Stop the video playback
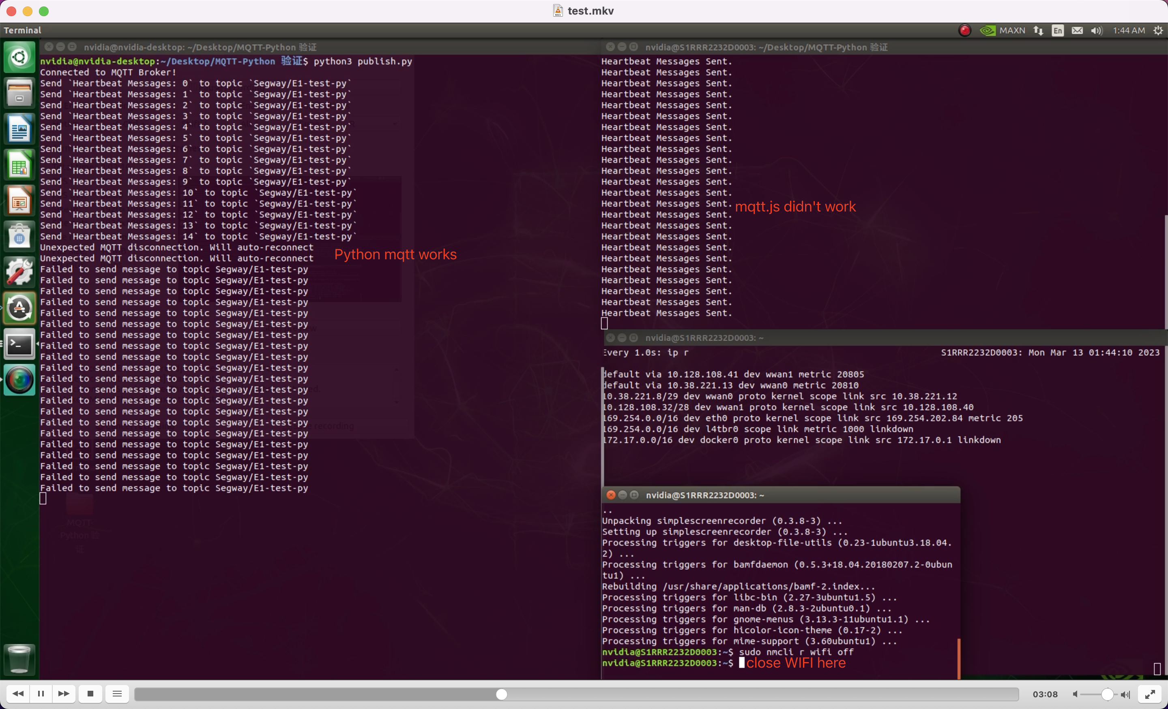 click(90, 694)
